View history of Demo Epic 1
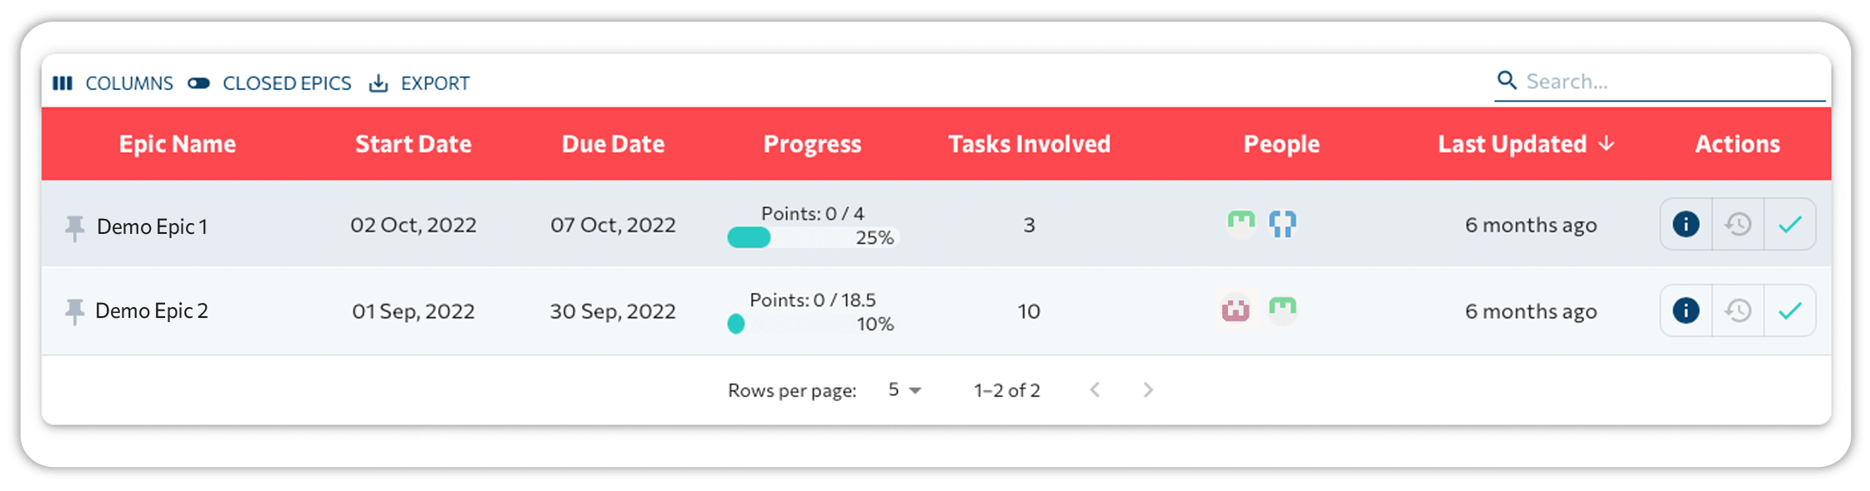 [x=1737, y=224]
